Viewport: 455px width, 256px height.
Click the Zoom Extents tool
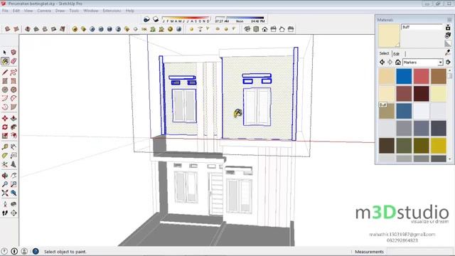point(5,193)
